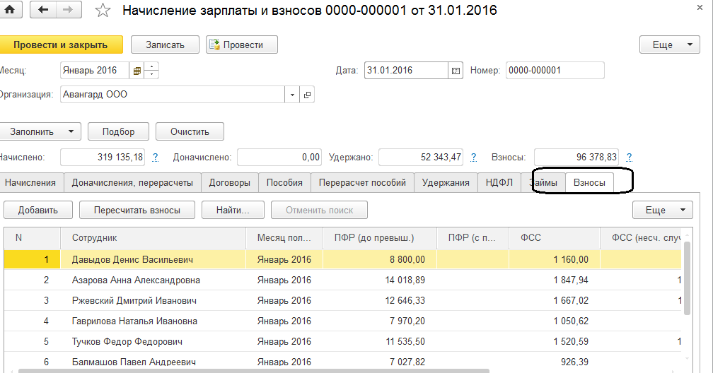The width and height of the screenshot is (713, 373).
Task: Open the calendar icon beside the date 31.01.2016
Action: (456, 71)
